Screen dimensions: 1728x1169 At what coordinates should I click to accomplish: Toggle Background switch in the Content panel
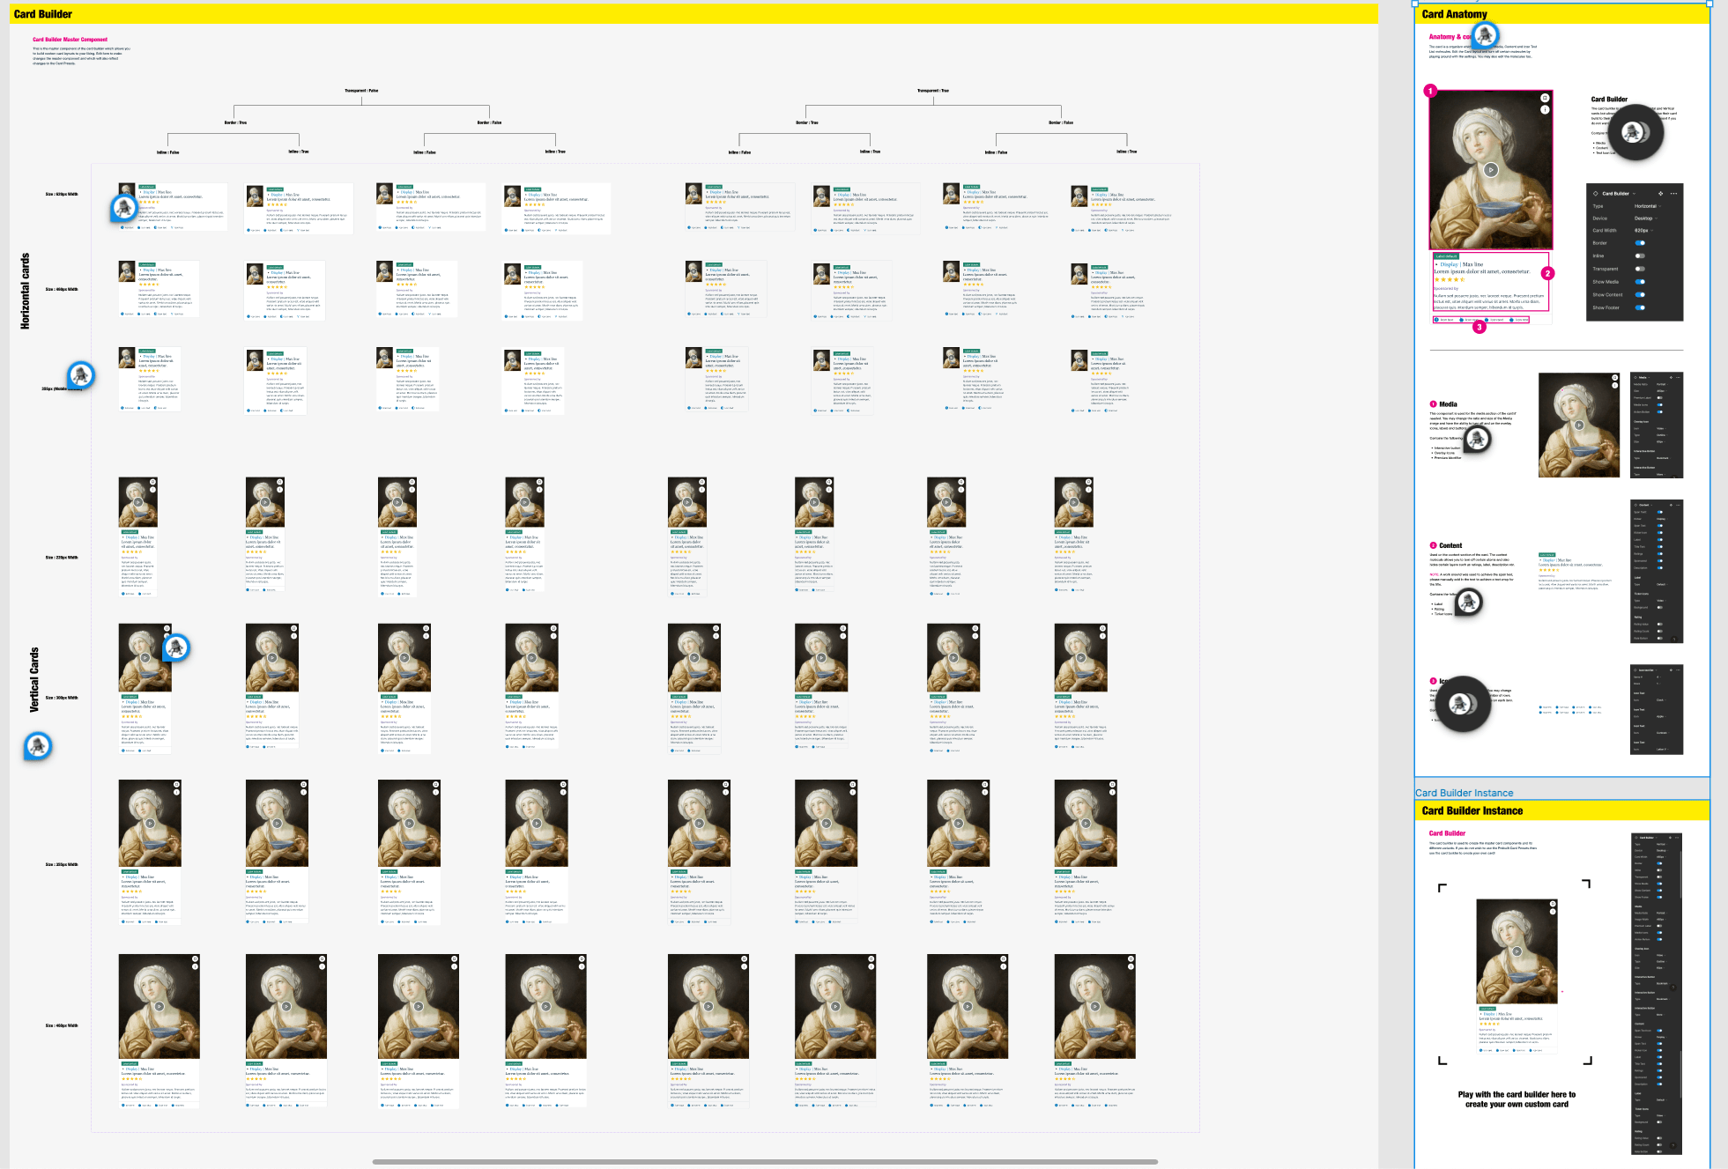[1660, 607]
